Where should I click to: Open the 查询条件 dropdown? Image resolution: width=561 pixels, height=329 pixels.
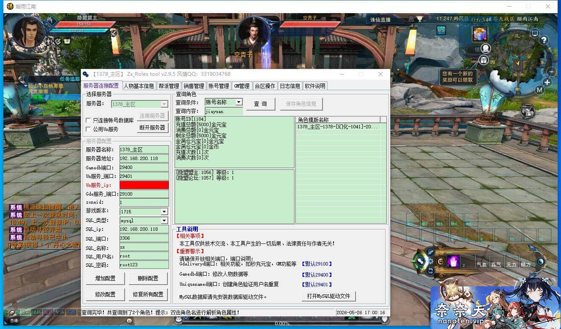pos(239,102)
